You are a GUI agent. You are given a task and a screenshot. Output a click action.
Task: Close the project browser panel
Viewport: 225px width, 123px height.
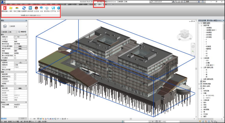pyautogui.click(x=224, y=21)
